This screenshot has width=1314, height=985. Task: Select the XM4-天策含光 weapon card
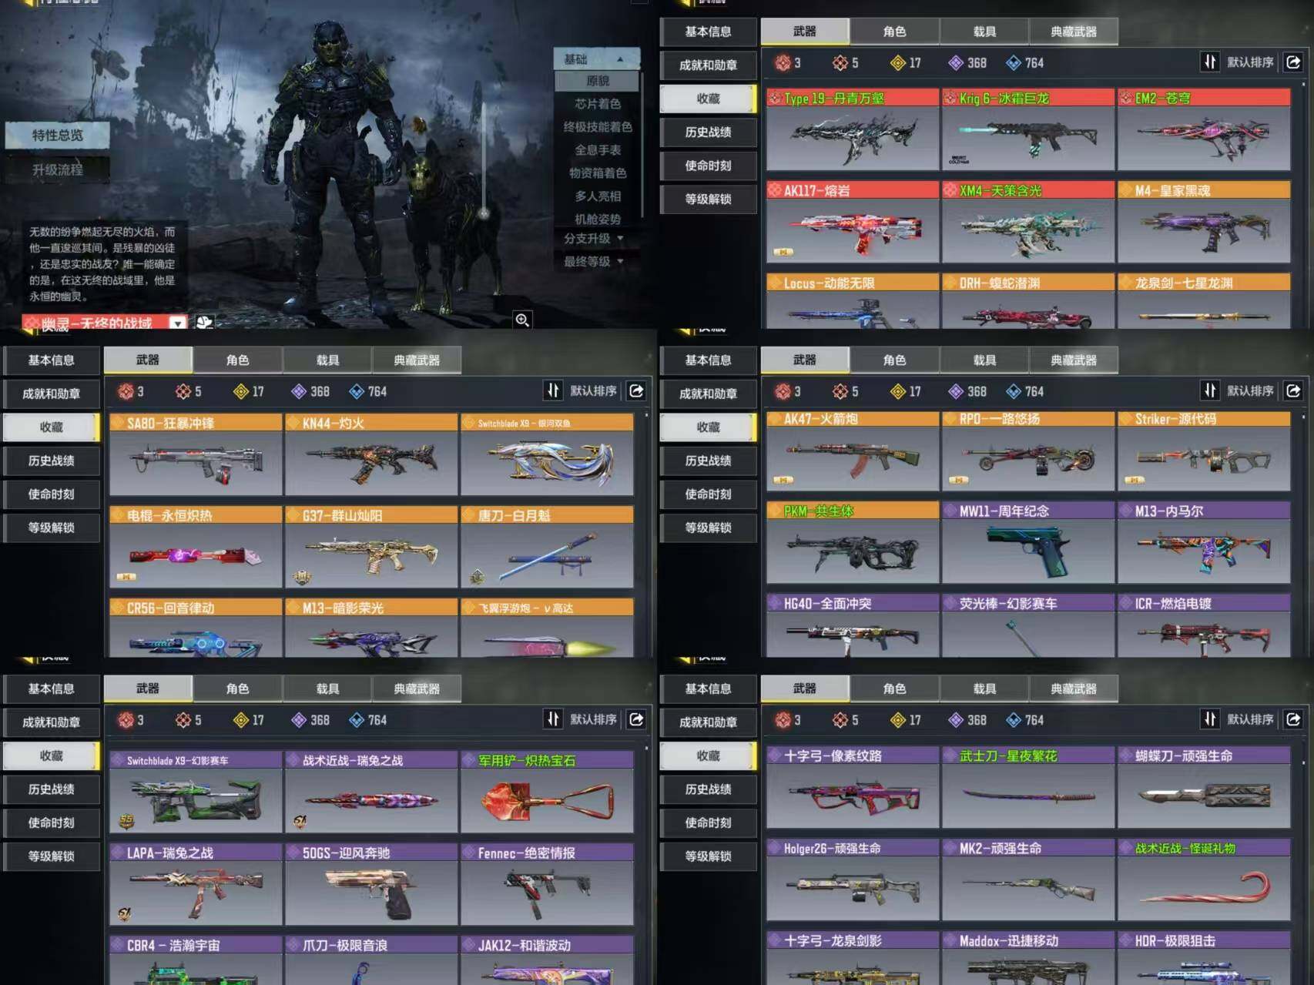[x=1028, y=222]
